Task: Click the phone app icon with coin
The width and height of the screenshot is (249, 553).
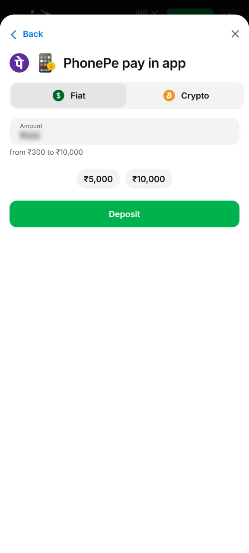Action: click(46, 63)
